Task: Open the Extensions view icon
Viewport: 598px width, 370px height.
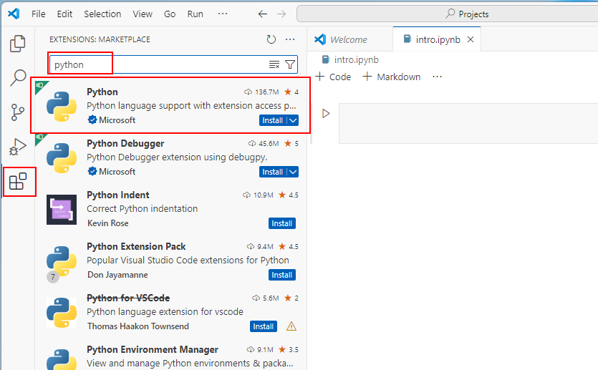Action: pyautogui.click(x=18, y=181)
